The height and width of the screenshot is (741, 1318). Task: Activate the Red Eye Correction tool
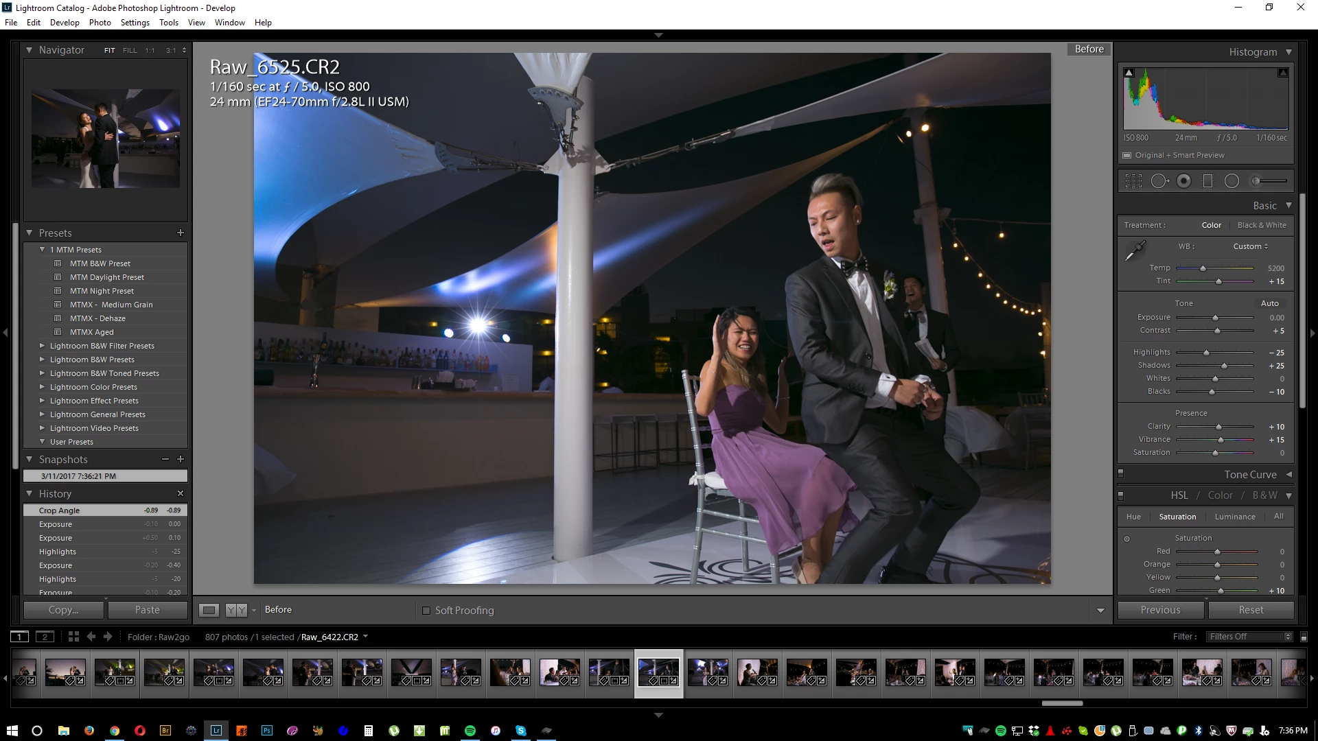click(1183, 181)
